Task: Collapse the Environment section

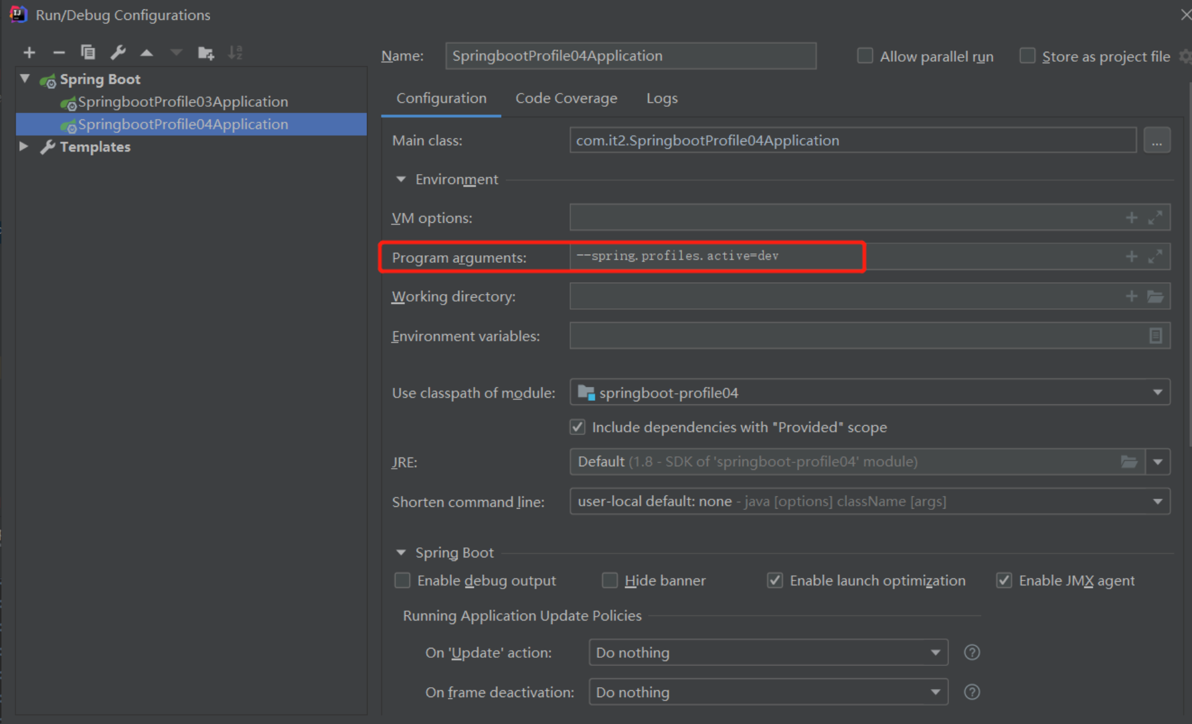Action: [x=401, y=179]
